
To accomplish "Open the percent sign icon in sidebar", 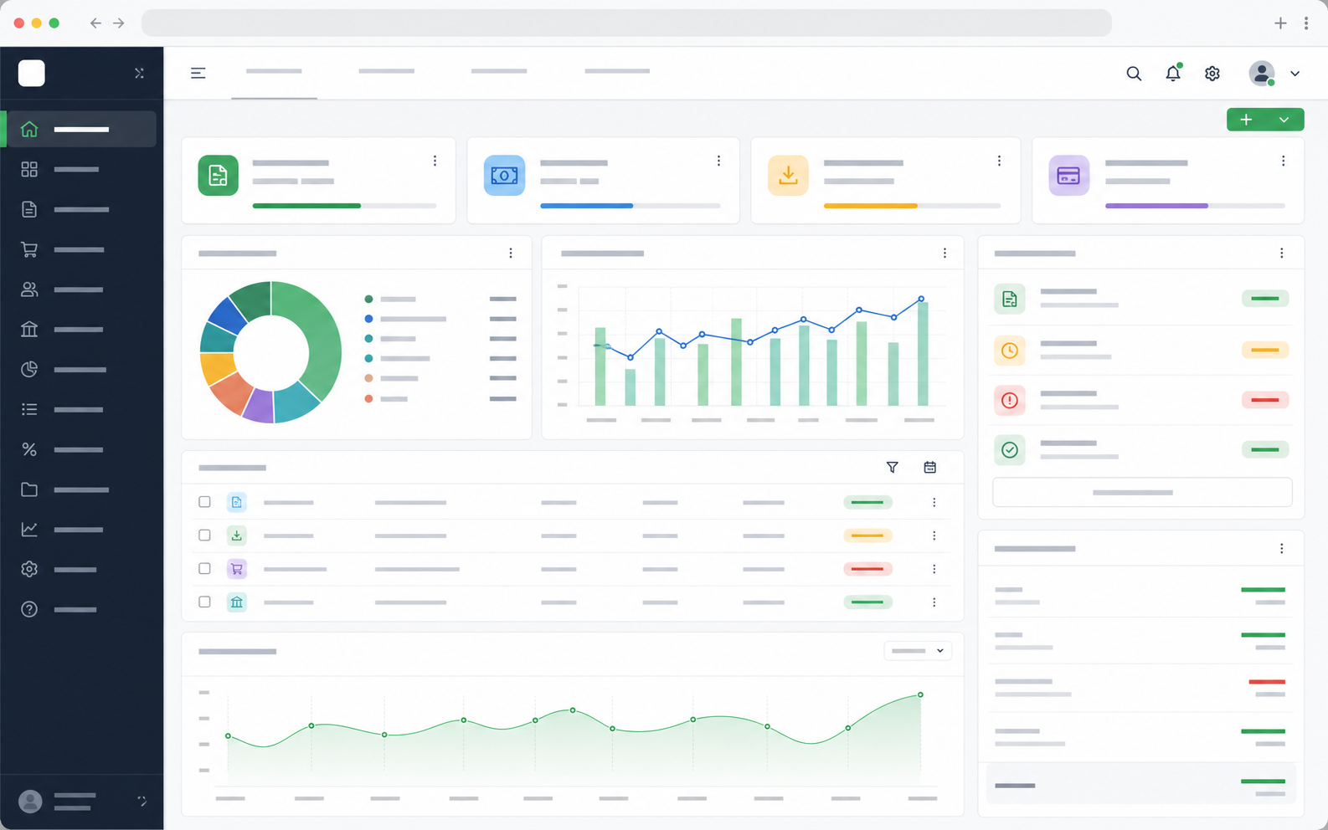I will 29,449.
